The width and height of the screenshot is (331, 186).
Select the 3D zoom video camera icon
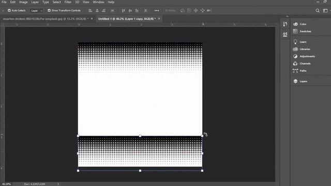point(209,10)
